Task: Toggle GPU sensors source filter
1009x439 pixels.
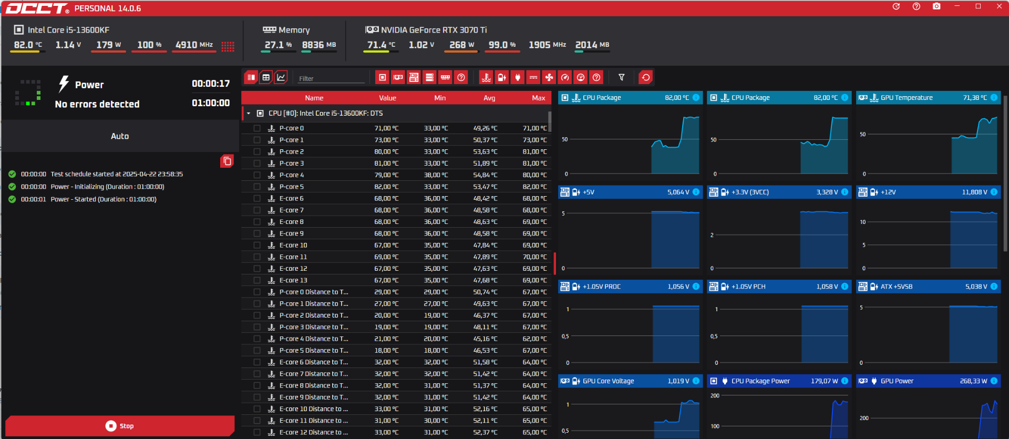Action: 398,78
